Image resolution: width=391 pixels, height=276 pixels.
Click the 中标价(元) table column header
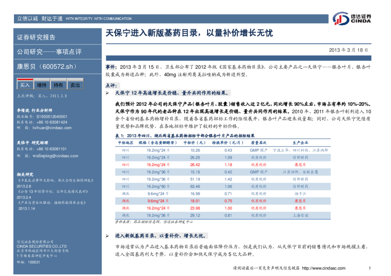tap(195, 143)
